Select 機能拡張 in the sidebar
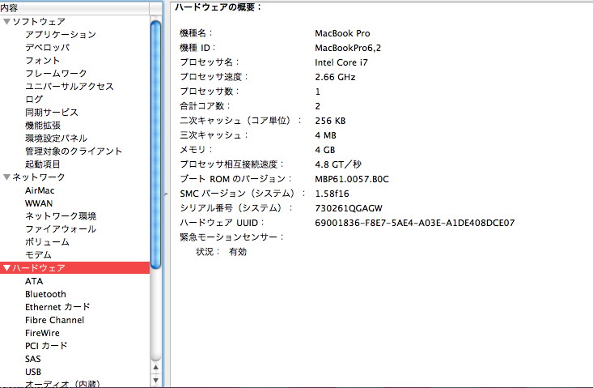Screen dimensions: 593x388 pos(43,125)
